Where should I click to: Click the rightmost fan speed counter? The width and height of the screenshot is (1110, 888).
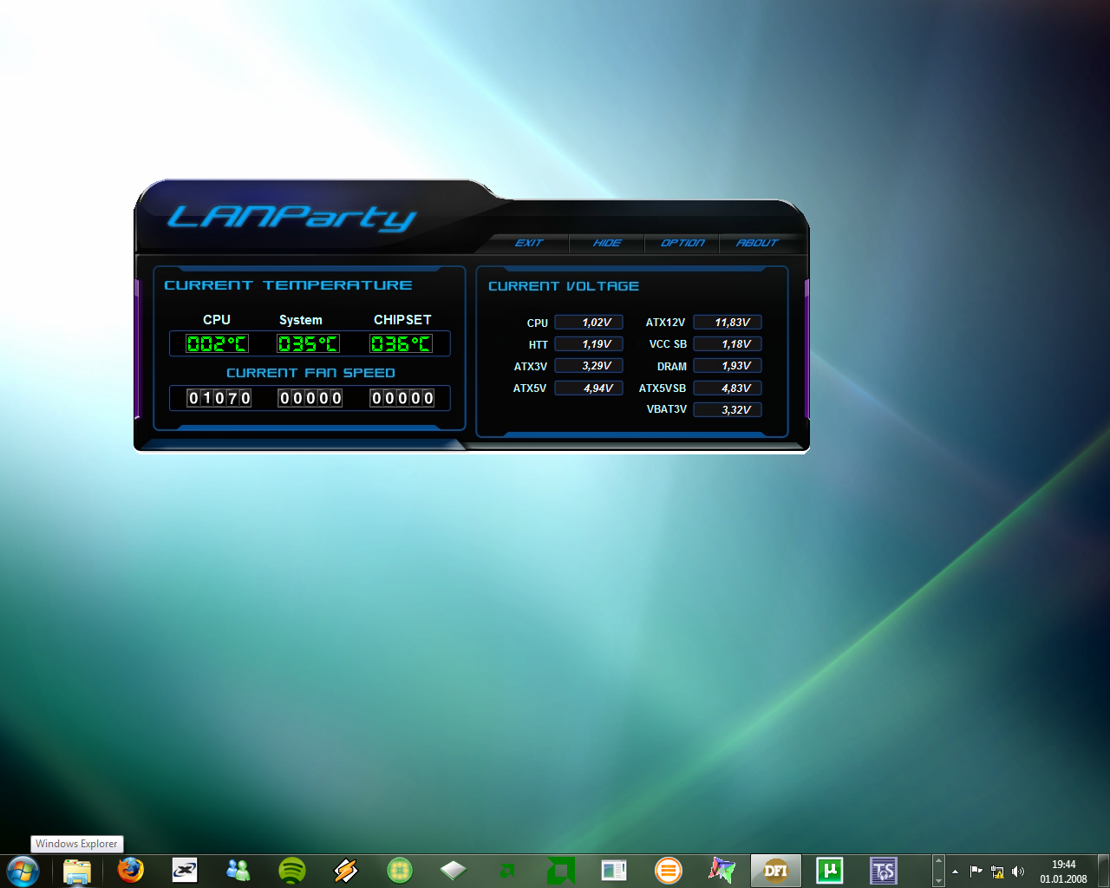click(x=402, y=398)
